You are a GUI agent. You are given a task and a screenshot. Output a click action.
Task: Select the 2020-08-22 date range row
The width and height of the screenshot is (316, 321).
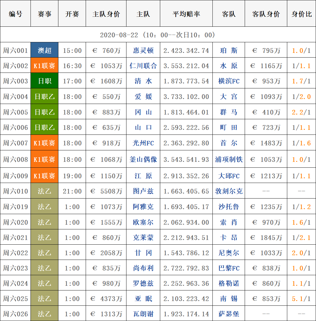click(x=158, y=35)
